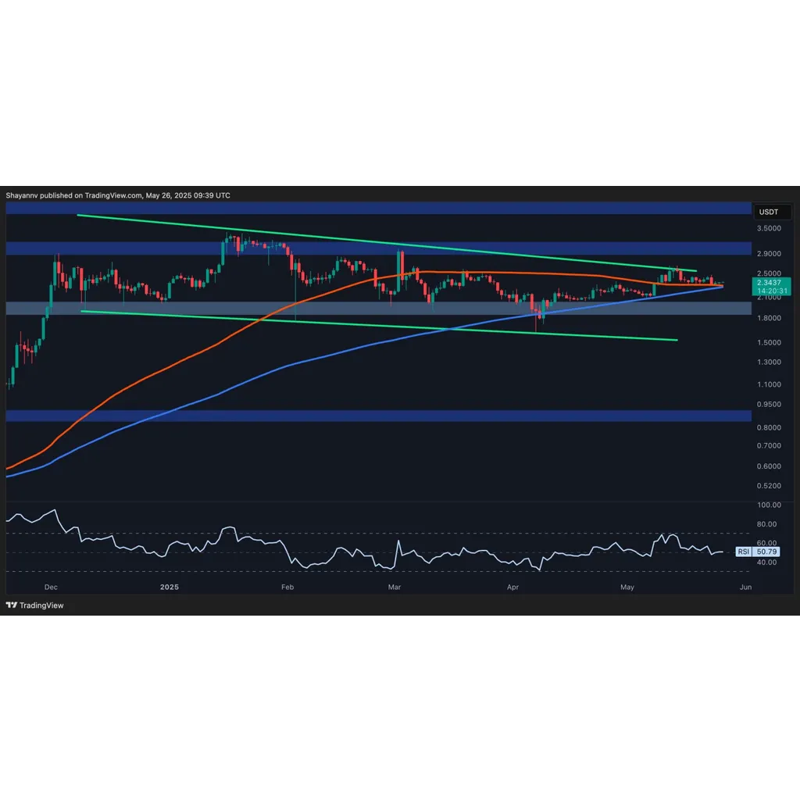
Task: Click the 60.00 RSI axis label
Action: click(766, 543)
